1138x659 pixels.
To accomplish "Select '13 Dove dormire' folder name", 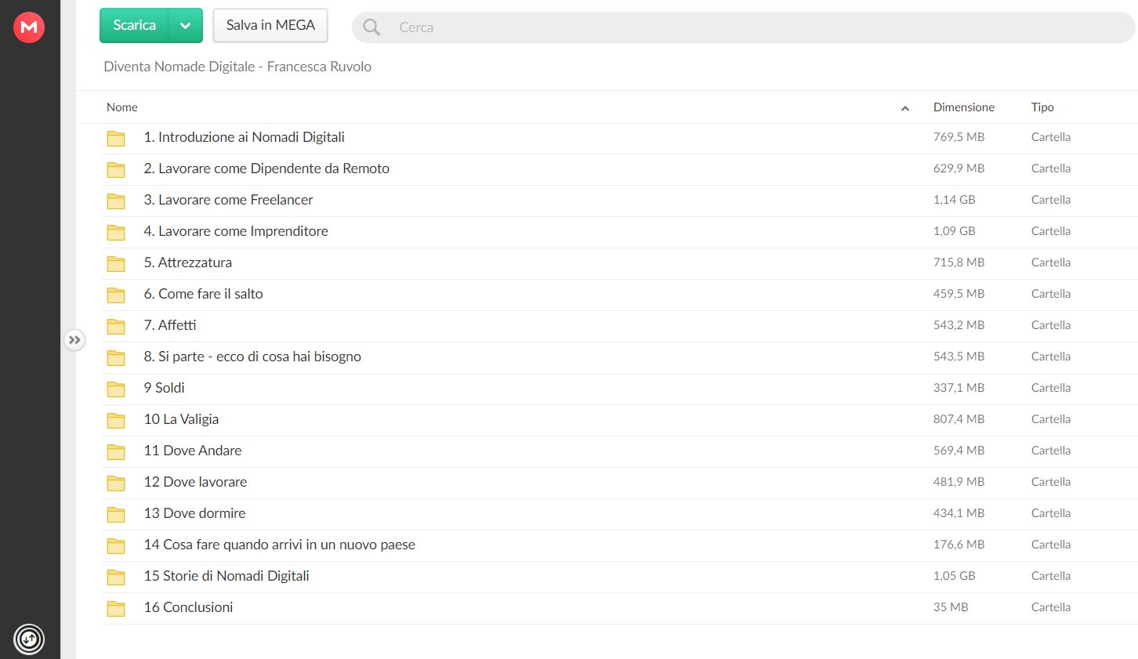I will click(x=194, y=513).
